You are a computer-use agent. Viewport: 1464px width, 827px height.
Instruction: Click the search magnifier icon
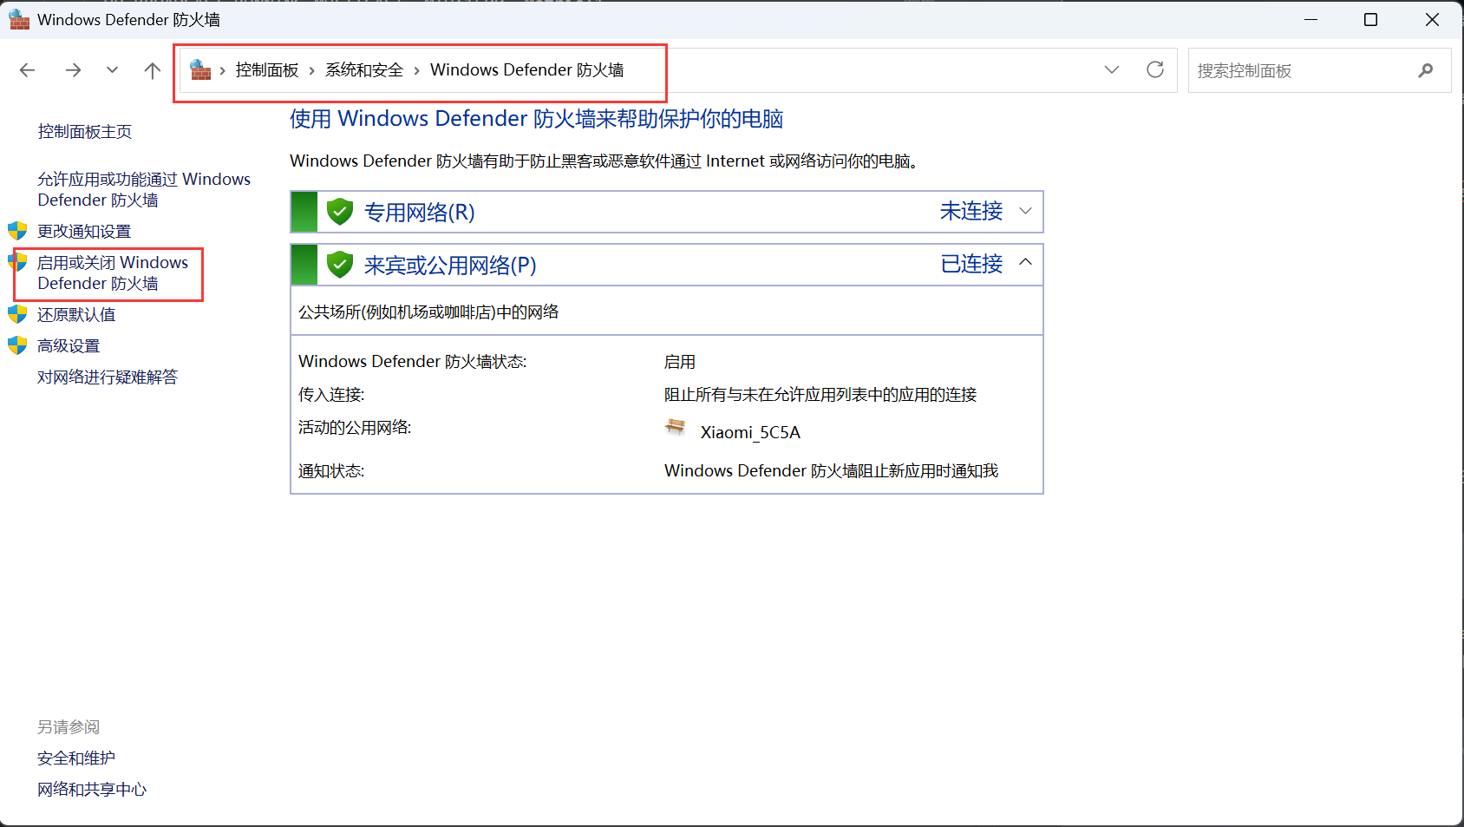1426,70
